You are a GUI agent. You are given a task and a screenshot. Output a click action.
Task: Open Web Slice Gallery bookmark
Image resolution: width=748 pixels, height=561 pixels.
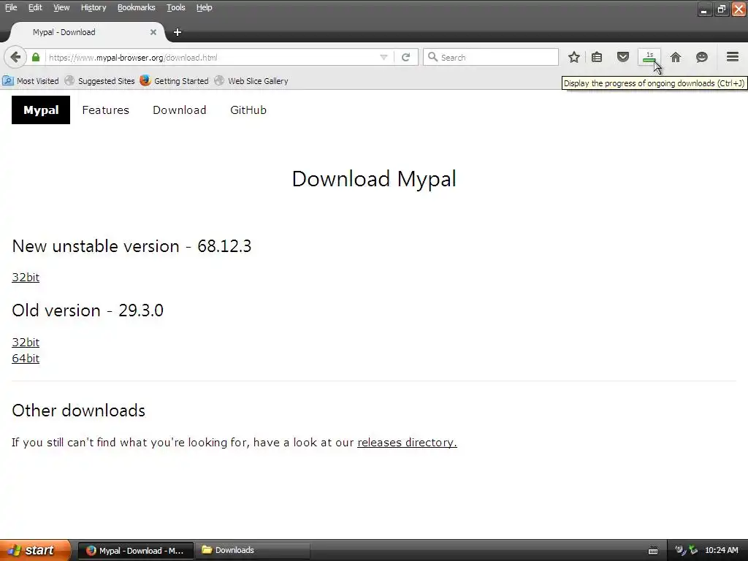coord(251,80)
